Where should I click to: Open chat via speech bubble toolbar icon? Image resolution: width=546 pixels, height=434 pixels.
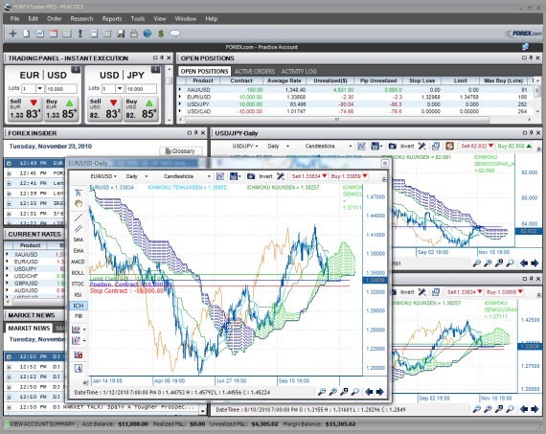pos(174,34)
